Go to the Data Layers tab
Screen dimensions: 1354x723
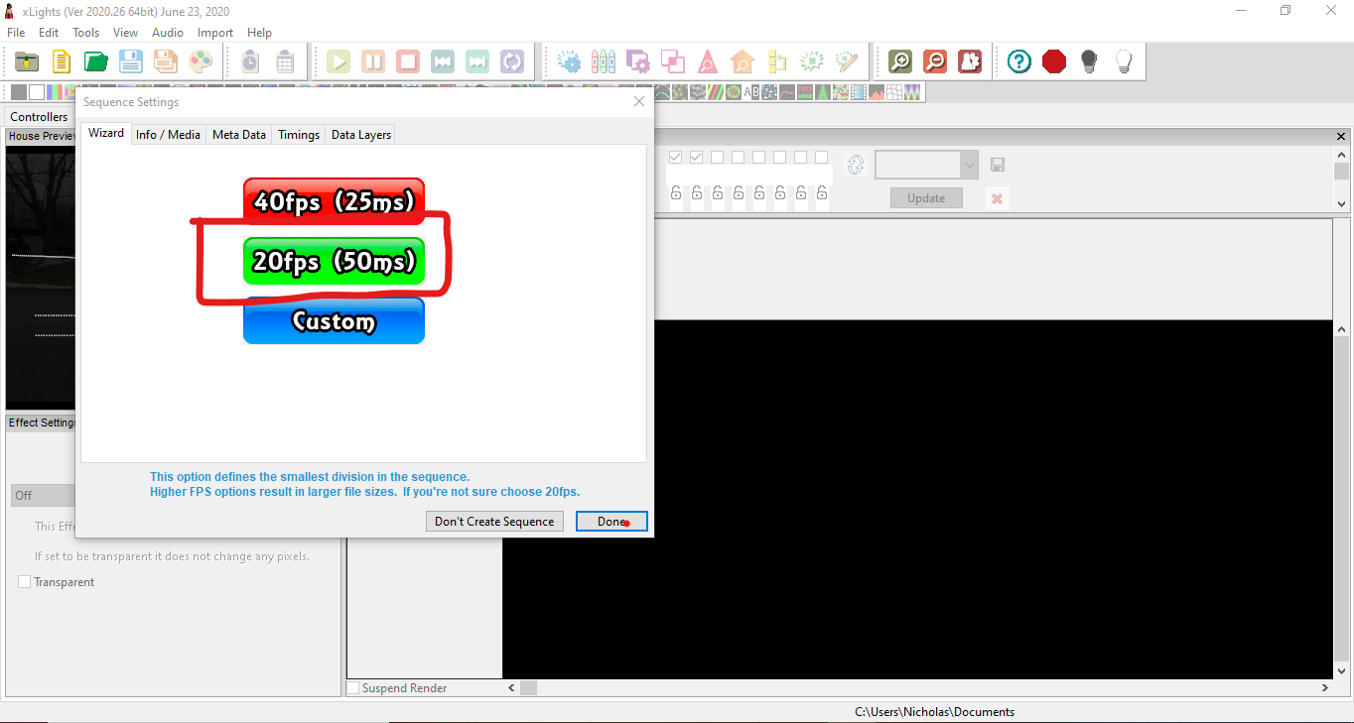click(x=361, y=134)
